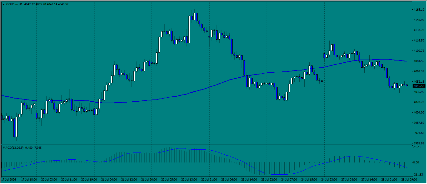Screen dimensions: 427x184
Task: Click the small triangle before GOLD.m,H1
Action: (3, 4)
